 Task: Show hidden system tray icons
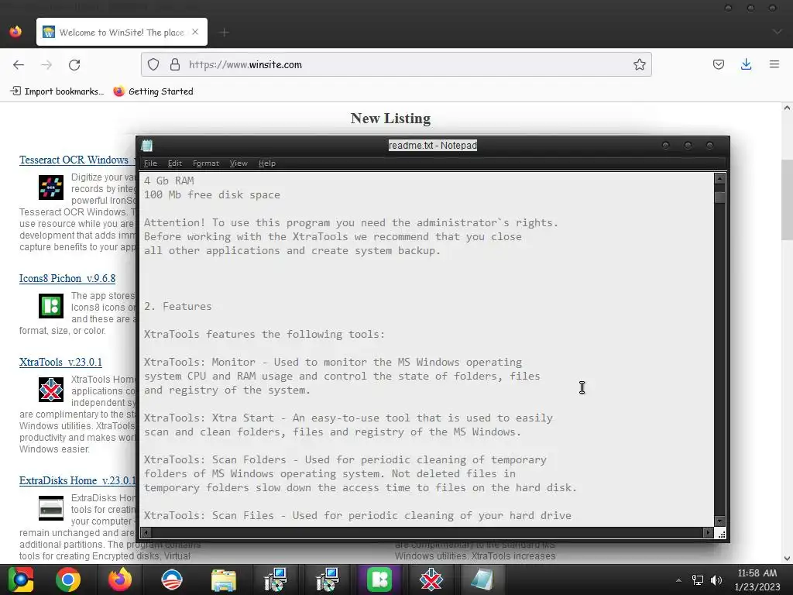coord(678,580)
